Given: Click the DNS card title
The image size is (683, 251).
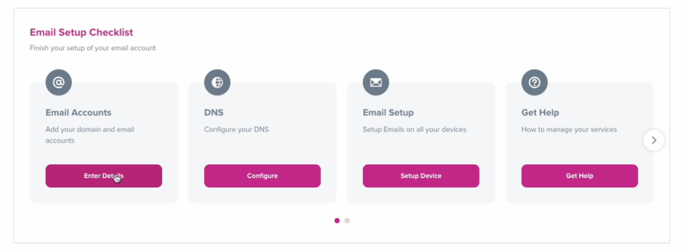Looking at the screenshot, I should point(214,112).
